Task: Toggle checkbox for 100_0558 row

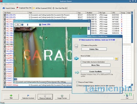Action: tap(5, 51)
